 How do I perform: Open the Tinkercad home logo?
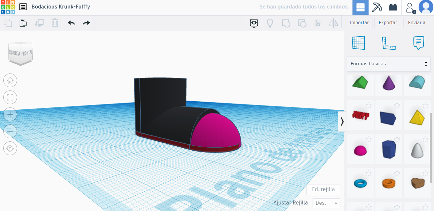[8, 7]
